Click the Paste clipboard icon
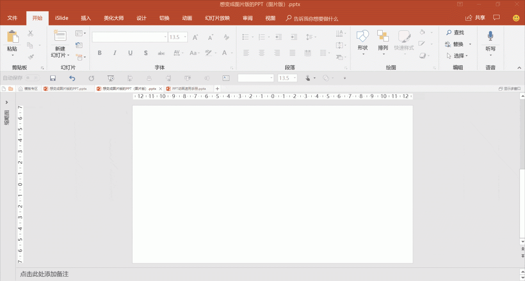The height and width of the screenshot is (281, 525). 13,37
